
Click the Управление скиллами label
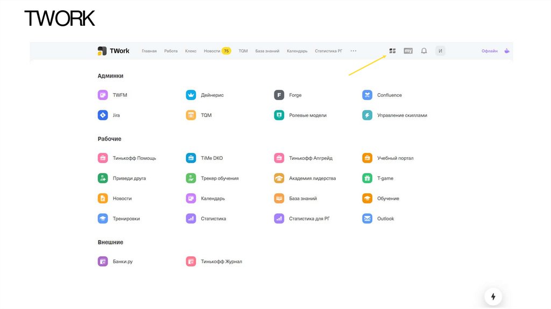pos(402,115)
